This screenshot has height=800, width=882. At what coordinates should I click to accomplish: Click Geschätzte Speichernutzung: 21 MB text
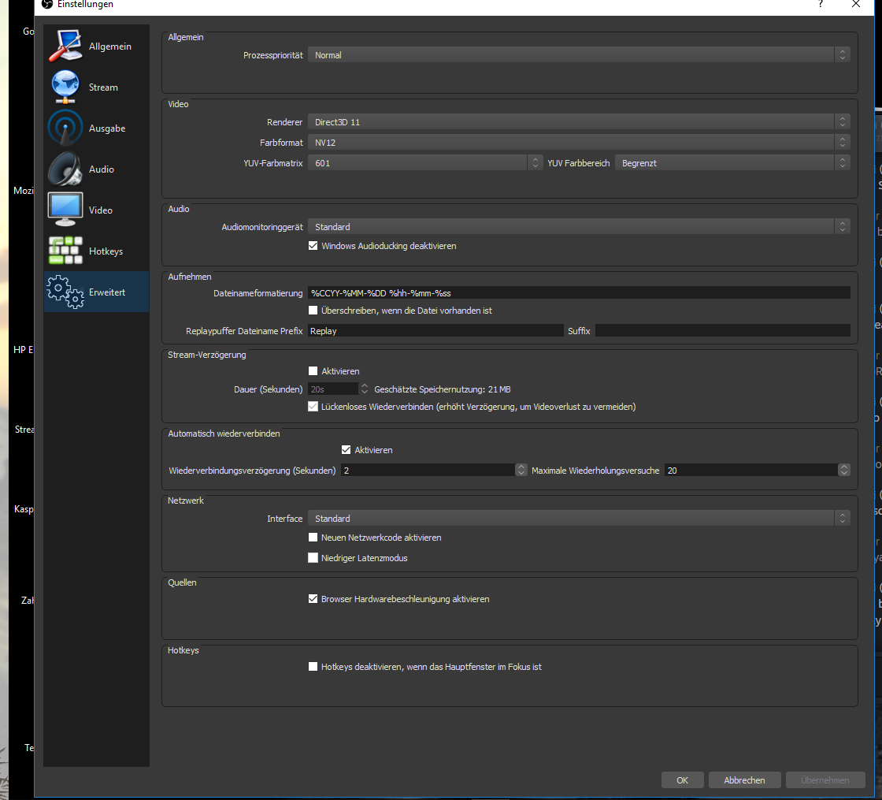pyautogui.click(x=443, y=389)
